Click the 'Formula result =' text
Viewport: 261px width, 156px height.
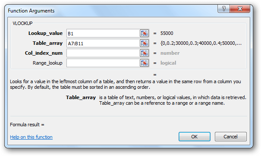tap(27, 125)
